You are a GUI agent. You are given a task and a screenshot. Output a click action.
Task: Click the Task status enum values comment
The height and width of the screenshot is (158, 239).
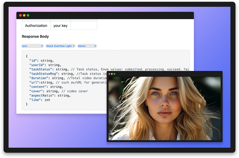pos(130,69)
